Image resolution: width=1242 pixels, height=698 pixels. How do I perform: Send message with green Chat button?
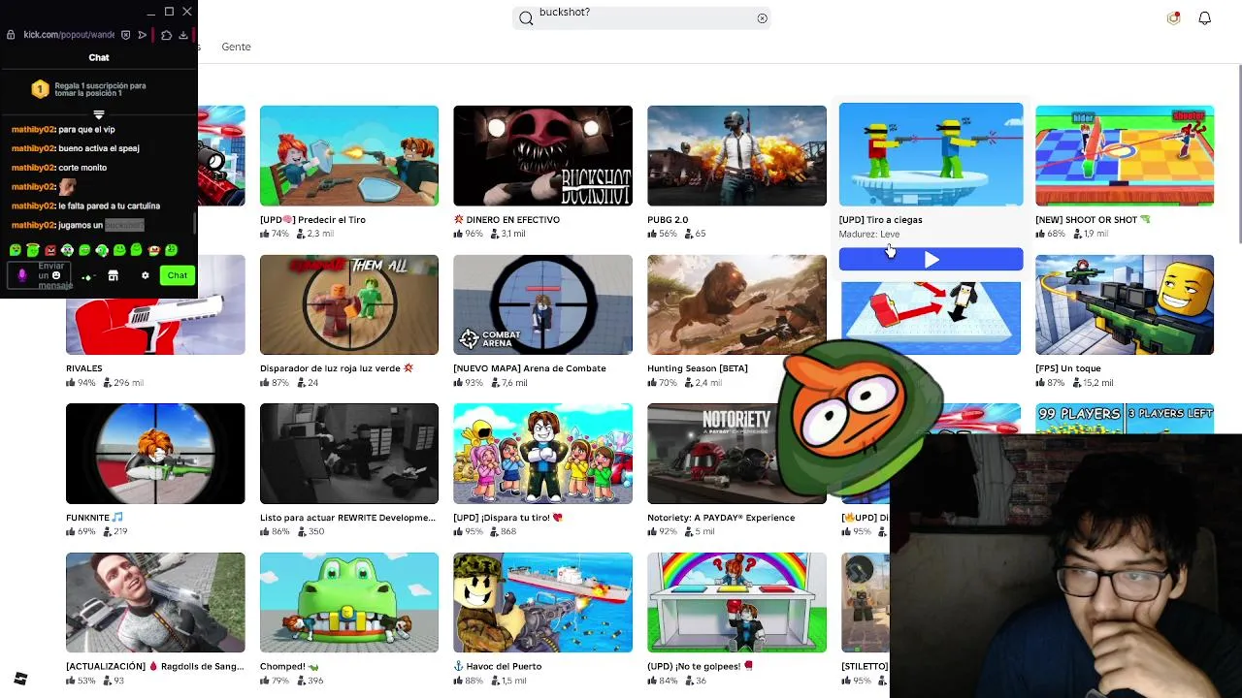[177, 275]
